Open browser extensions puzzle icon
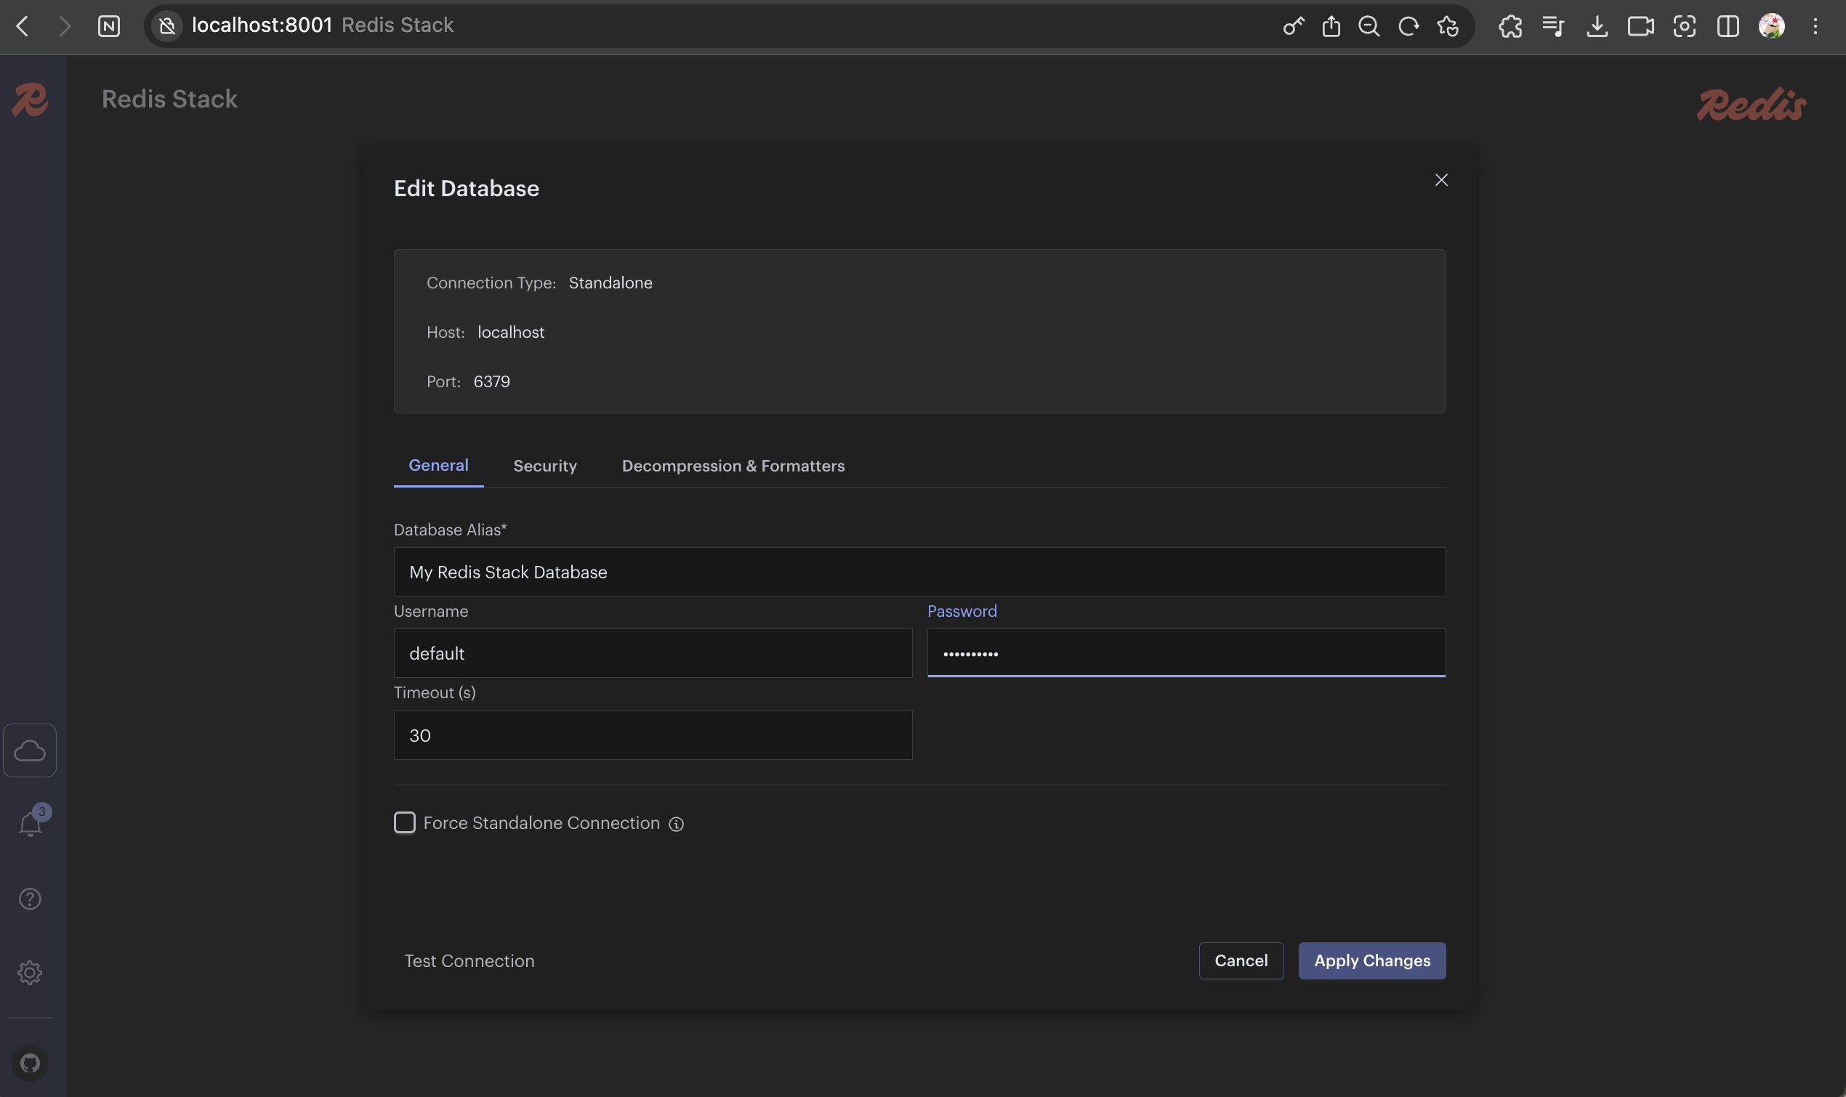 coord(1510,27)
